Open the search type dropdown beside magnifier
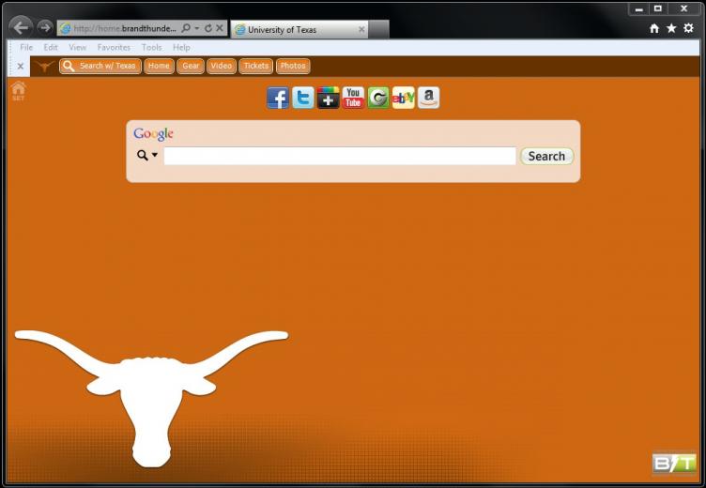Image resolution: width=706 pixels, height=488 pixels. [154, 155]
